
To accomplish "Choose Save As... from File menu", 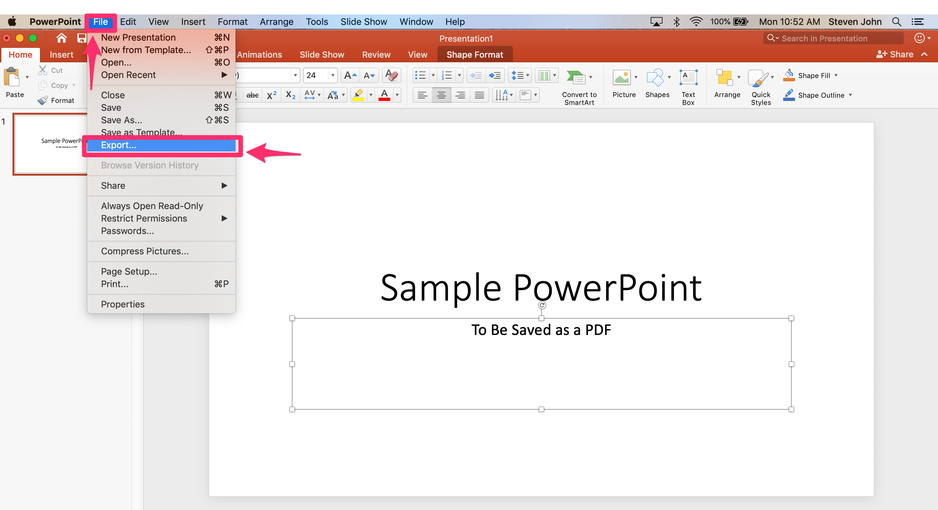I will click(x=161, y=120).
